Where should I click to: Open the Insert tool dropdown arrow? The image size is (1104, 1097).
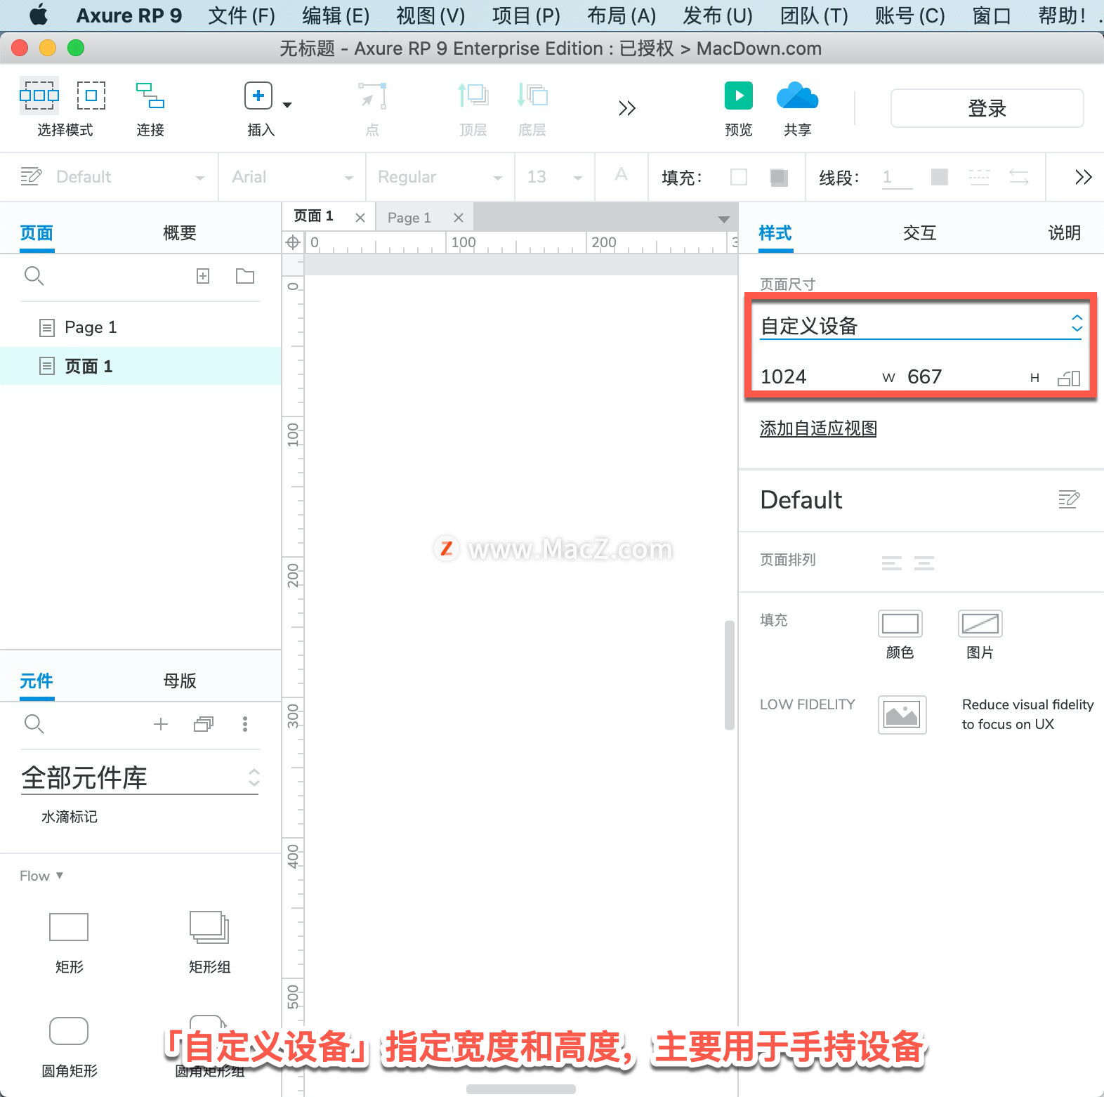tap(287, 105)
